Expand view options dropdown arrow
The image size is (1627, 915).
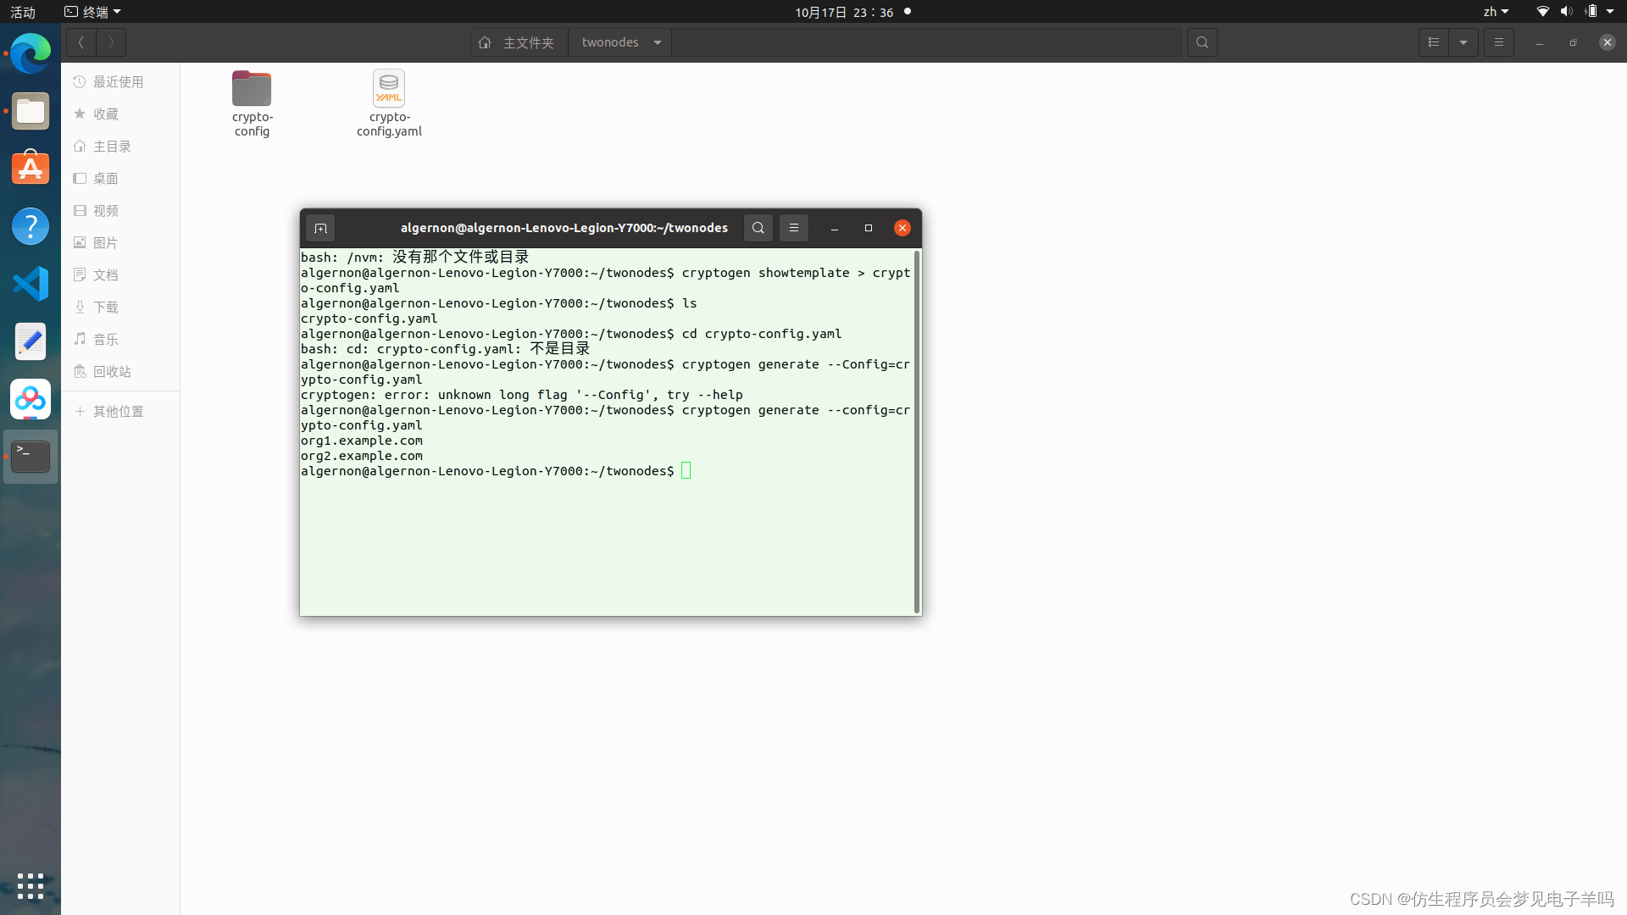[x=1463, y=42]
